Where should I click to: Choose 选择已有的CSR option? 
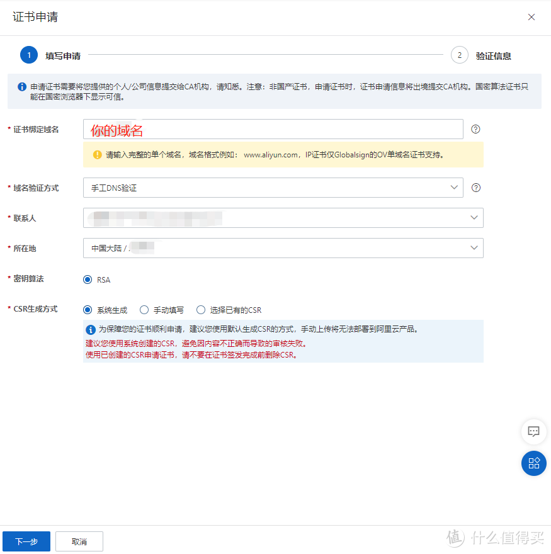pos(200,310)
